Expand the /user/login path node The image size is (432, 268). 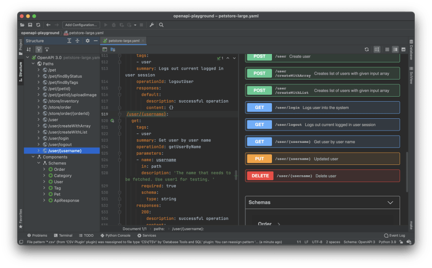point(39,138)
